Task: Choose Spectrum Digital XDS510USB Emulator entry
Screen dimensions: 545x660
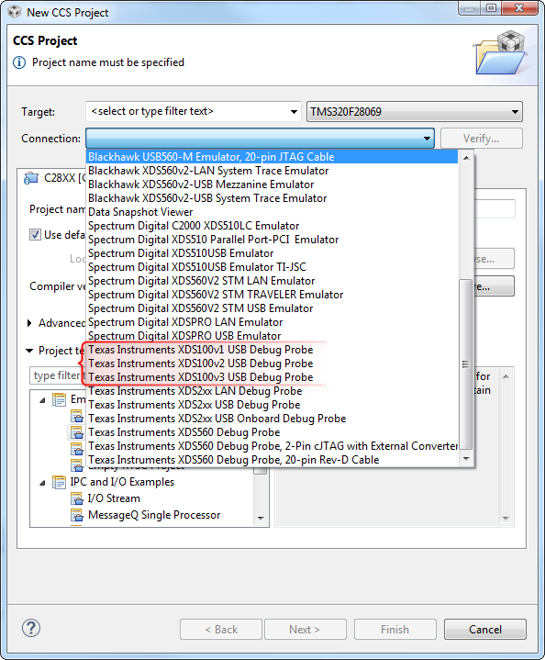Action: tap(272, 253)
